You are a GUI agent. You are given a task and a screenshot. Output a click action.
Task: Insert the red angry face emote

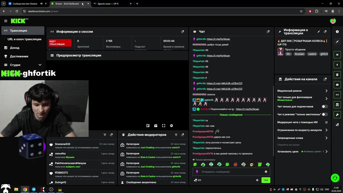236,164
